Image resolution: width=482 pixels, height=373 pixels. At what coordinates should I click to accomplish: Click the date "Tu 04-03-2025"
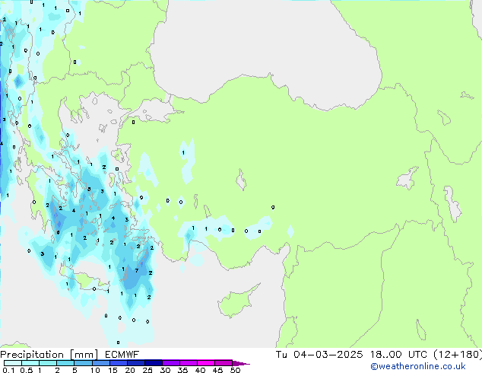click(319, 355)
